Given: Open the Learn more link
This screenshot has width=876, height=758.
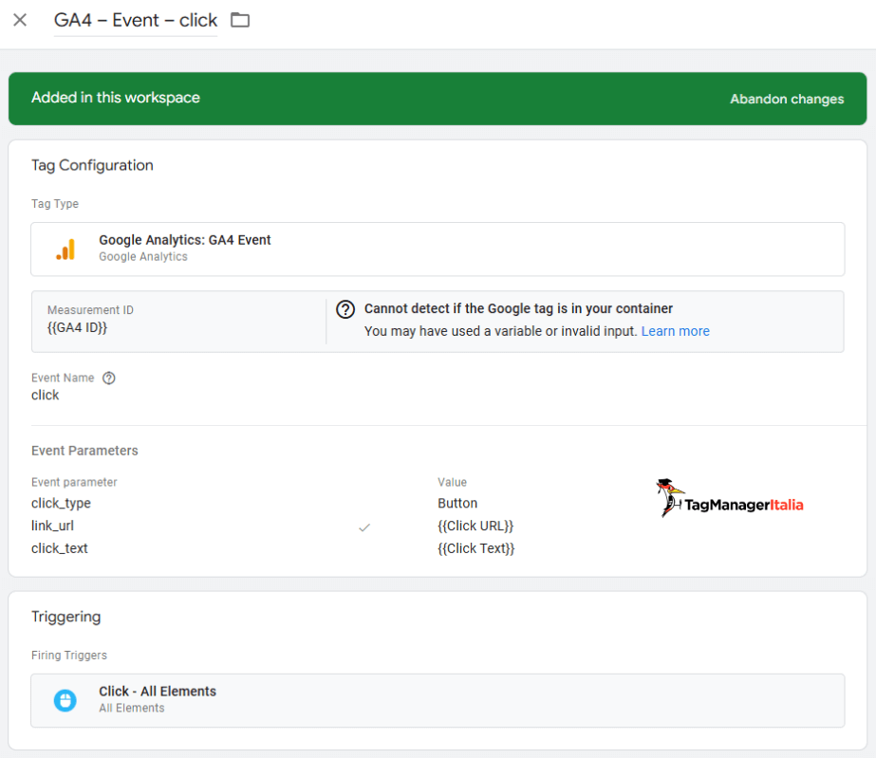Looking at the screenshot, I should pyautogui.click(x=675, y=331).
